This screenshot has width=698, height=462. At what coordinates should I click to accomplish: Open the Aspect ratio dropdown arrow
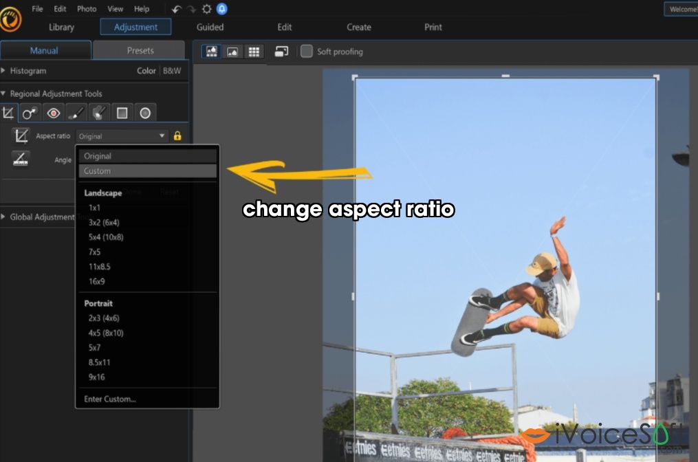tap(162, 135)
